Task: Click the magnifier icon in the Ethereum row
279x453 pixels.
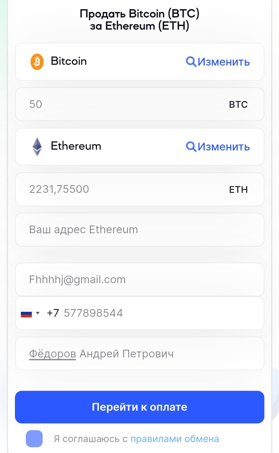Action: (x=191, y=147)
